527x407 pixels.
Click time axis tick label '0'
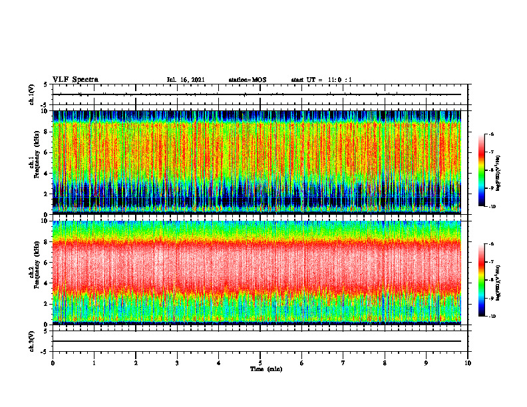[x=53, y=363]
